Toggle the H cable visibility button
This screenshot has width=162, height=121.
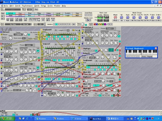[109, 24]
